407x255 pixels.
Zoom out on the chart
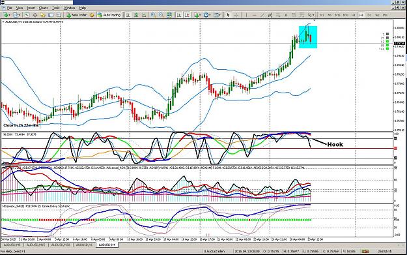pyautogui.click(x=161, y=15)
